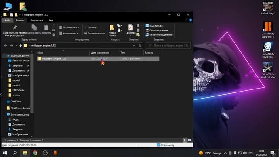Viewport: 279px width, 157px height.
Task: Sort by the Размер column
Action: [x=152, y=53]
